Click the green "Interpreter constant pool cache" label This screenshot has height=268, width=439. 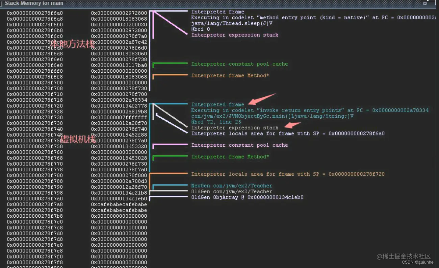(239, 64)
